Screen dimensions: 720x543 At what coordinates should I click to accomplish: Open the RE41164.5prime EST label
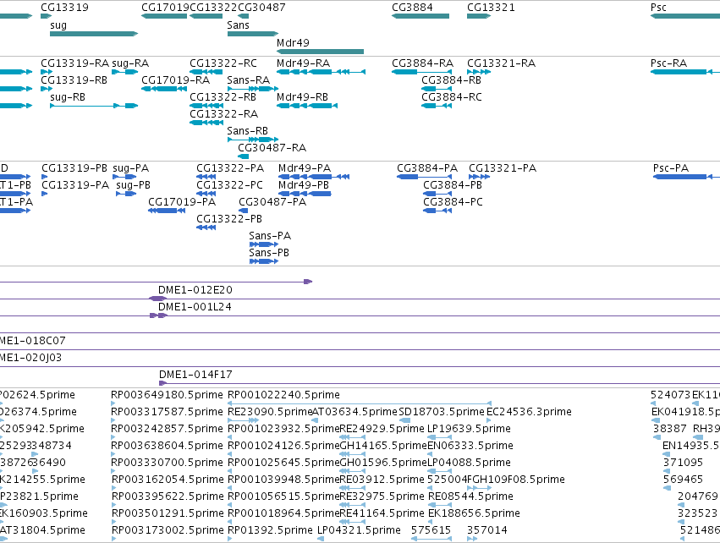click(x=382, y=513)
